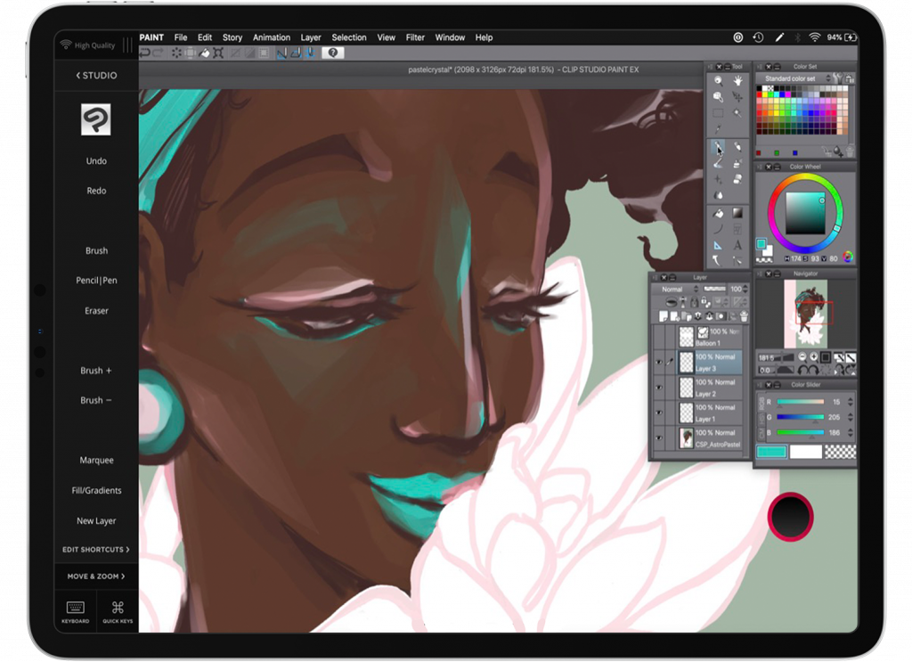Toggle visibility eye of Layer 2
This screenshot has height=662, width=912.
[659, 388]
